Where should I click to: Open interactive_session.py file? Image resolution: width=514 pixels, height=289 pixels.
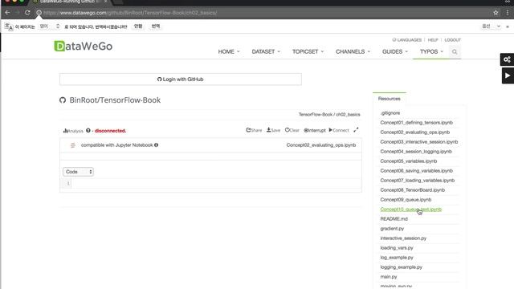(x=403, y=238)
